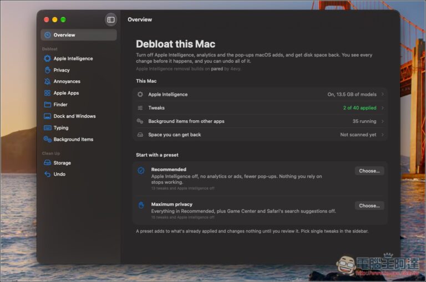Click the '35 running' value
Screen dimensions: 426x282
(364, 121)
